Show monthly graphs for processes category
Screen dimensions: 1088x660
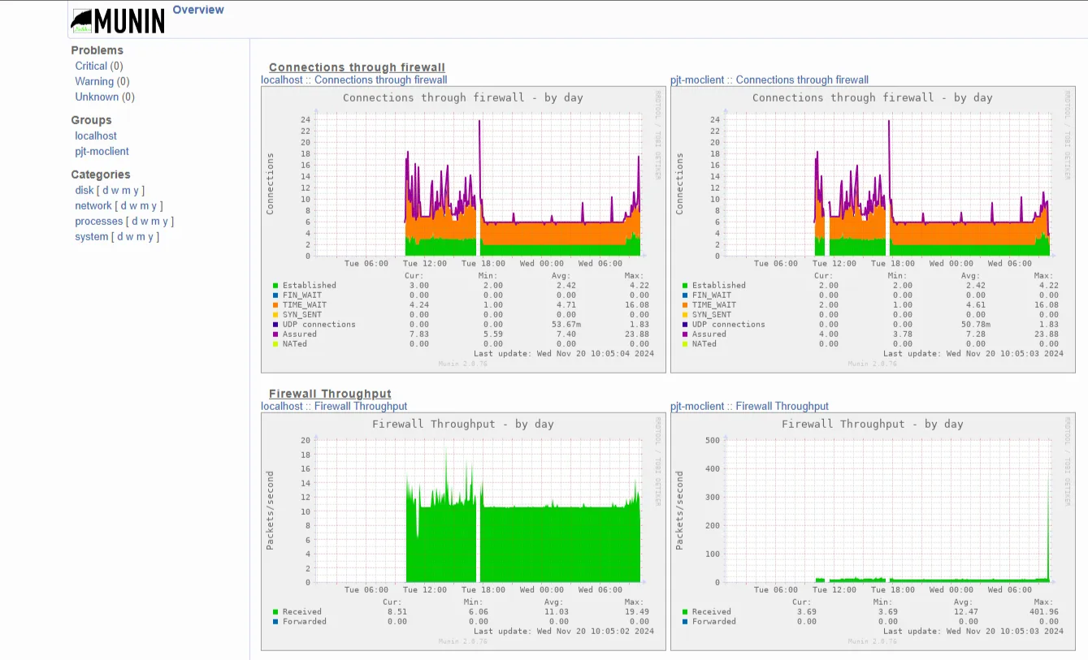pos(155,221)
